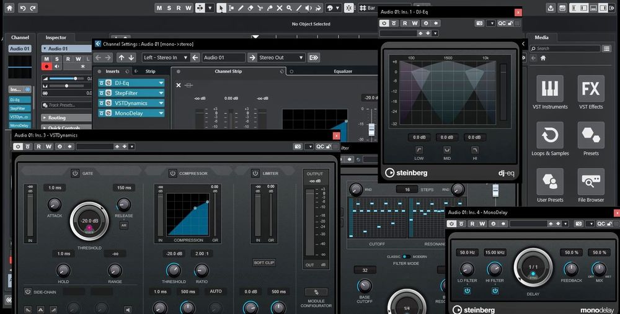This screenshot has width=620, height=314.
Task: Select the Equalizer tab
Action: [343, 71]
